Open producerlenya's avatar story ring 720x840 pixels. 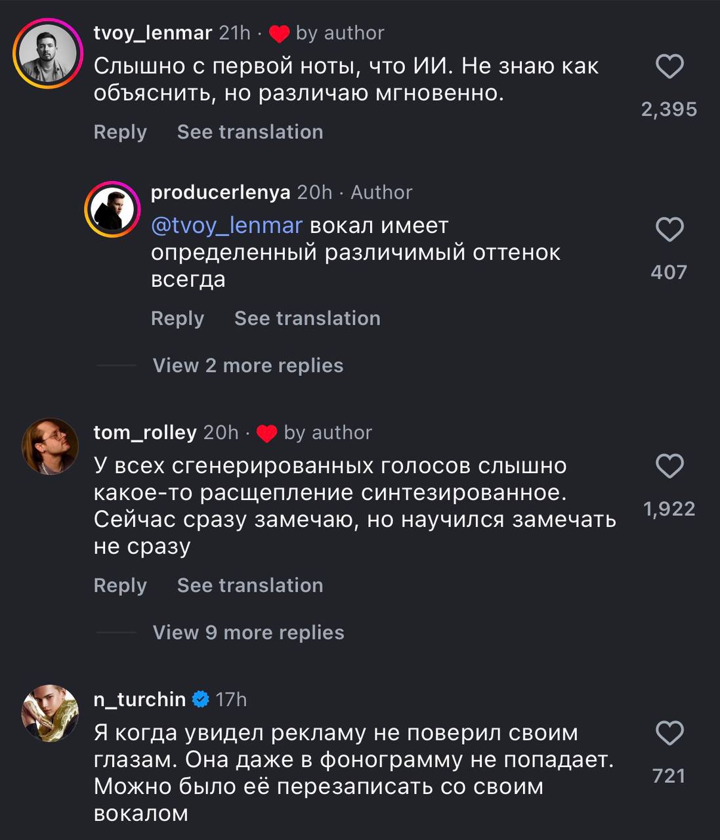(x=112, y=210)
